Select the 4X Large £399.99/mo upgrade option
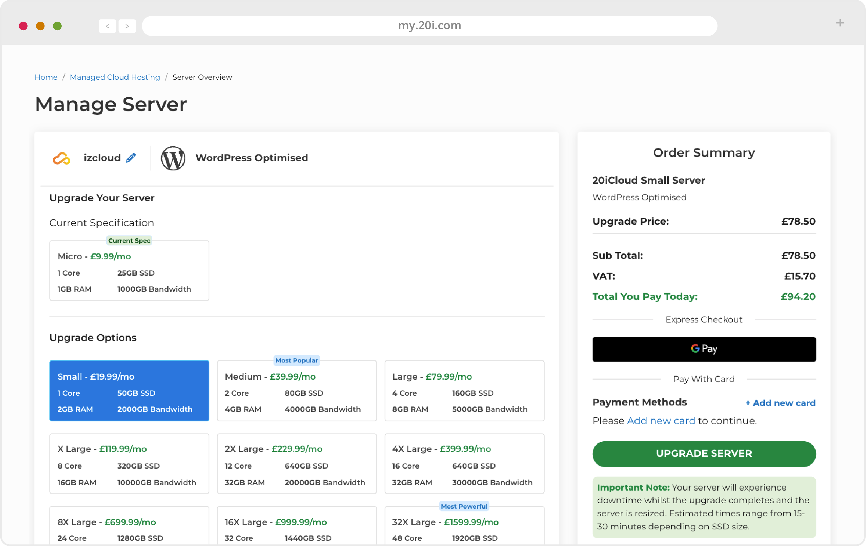The height and width of the screenshot is (546, 866). pyautogui.click(x=464, y=464)
